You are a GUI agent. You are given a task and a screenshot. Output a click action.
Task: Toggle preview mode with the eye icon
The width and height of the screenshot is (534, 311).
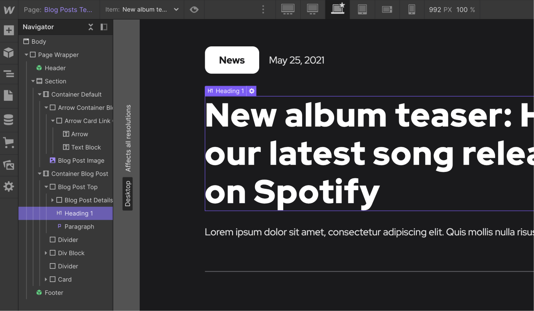tap(194, 10)
